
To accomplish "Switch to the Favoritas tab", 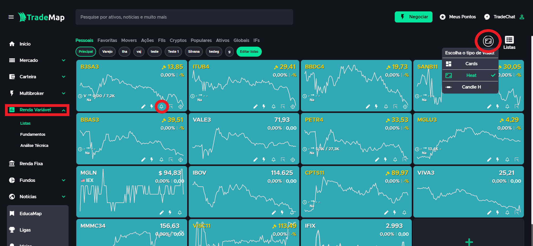I will click(107, 40).
